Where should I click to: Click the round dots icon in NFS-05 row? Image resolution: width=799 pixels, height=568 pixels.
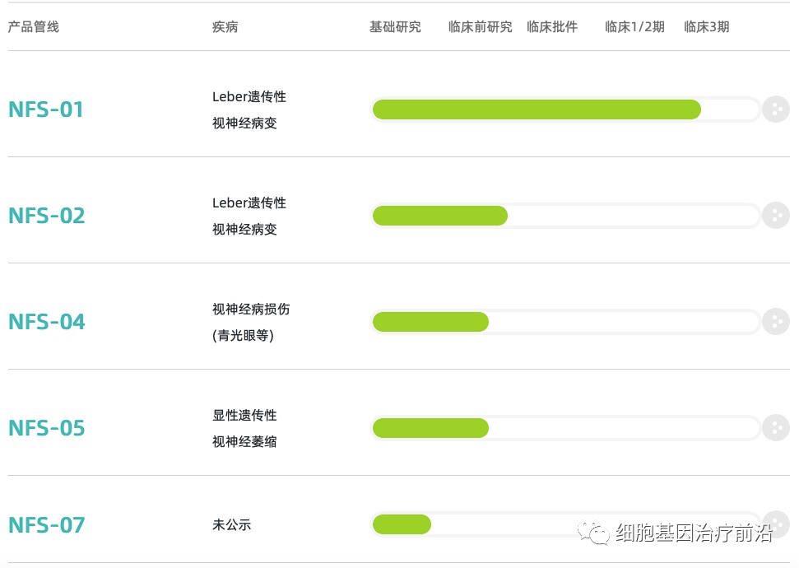pyautogui.click(x=775, y=428)
